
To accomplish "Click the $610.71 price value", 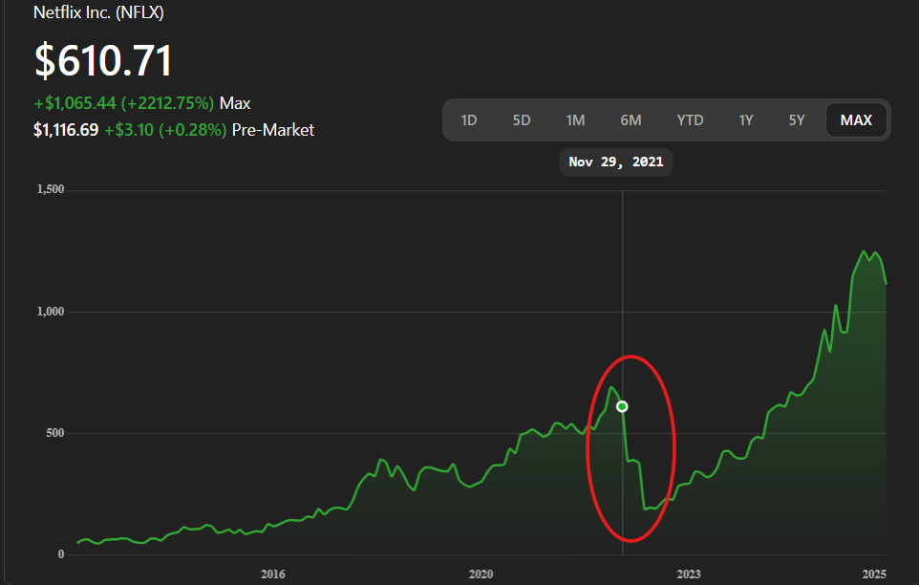I will pyautogui.click(x=103, y=60).
